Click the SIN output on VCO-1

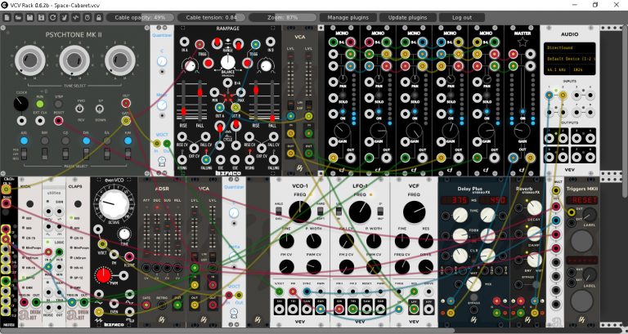click(x=280, y=309)
